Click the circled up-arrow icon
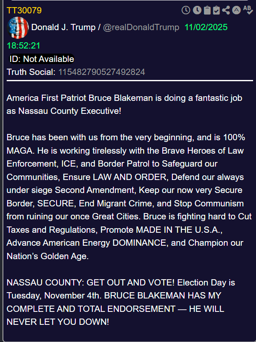 tap(236, 10)
